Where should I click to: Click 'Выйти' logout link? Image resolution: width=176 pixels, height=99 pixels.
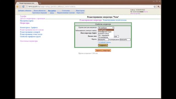tap(146, 12)
